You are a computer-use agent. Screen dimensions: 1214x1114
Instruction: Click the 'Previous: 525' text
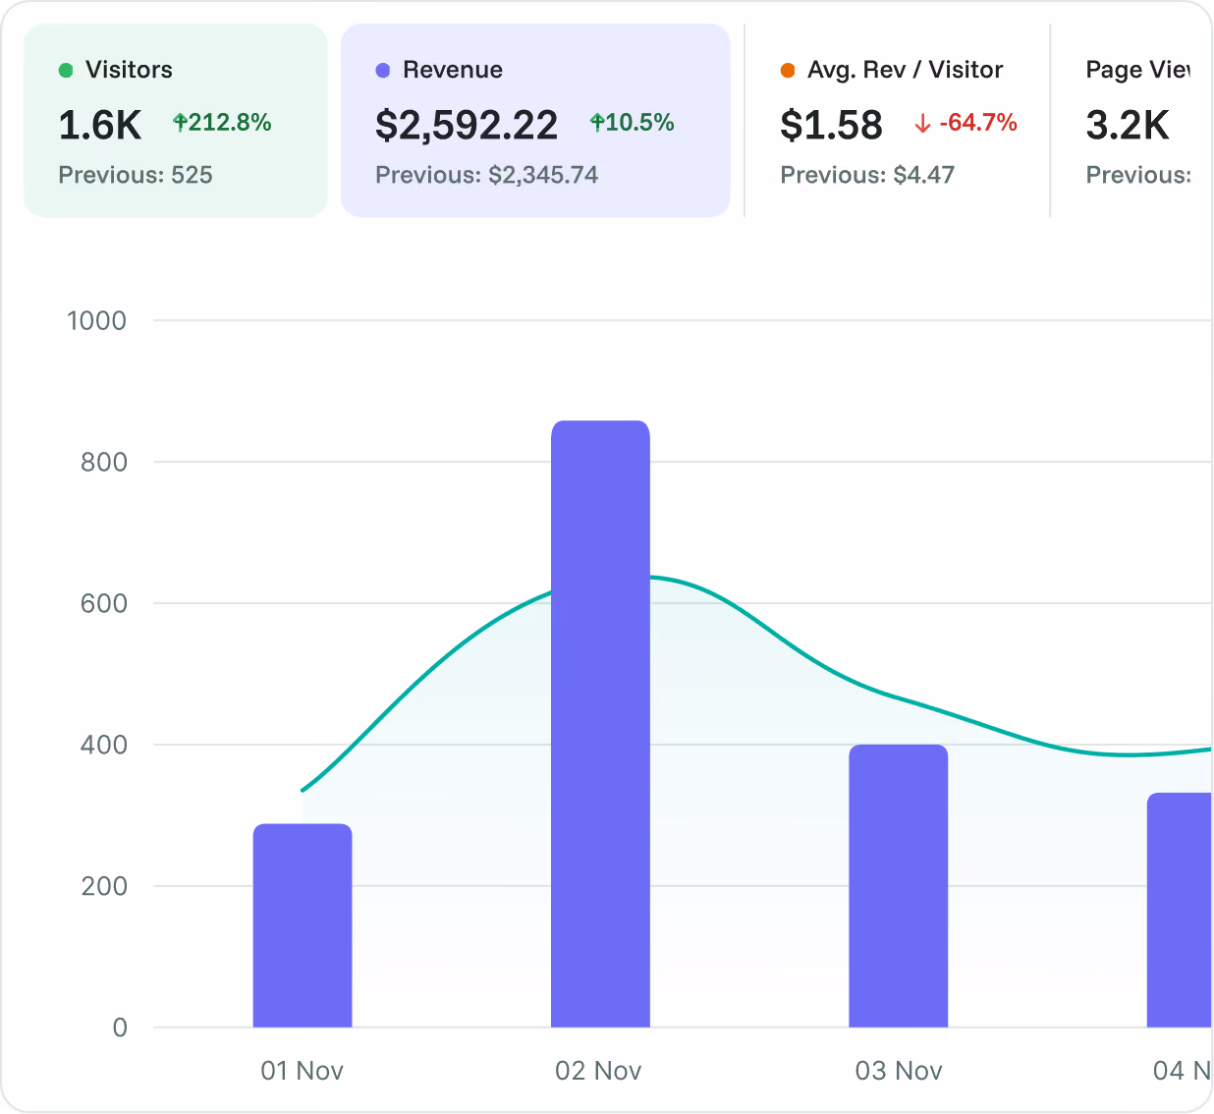[136, 175]
